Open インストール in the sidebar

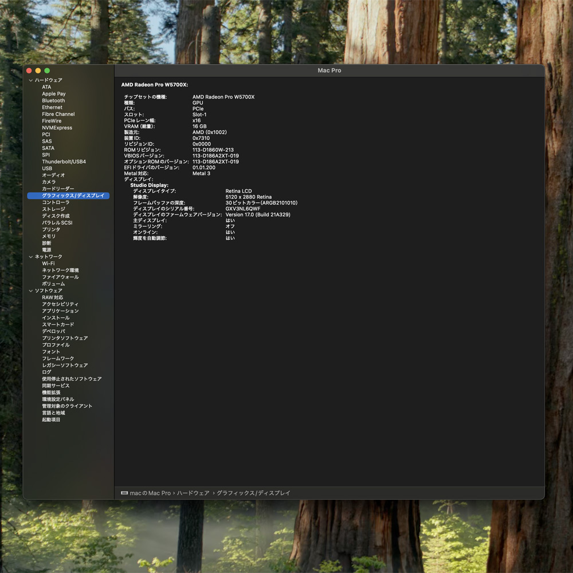[56, 318]
